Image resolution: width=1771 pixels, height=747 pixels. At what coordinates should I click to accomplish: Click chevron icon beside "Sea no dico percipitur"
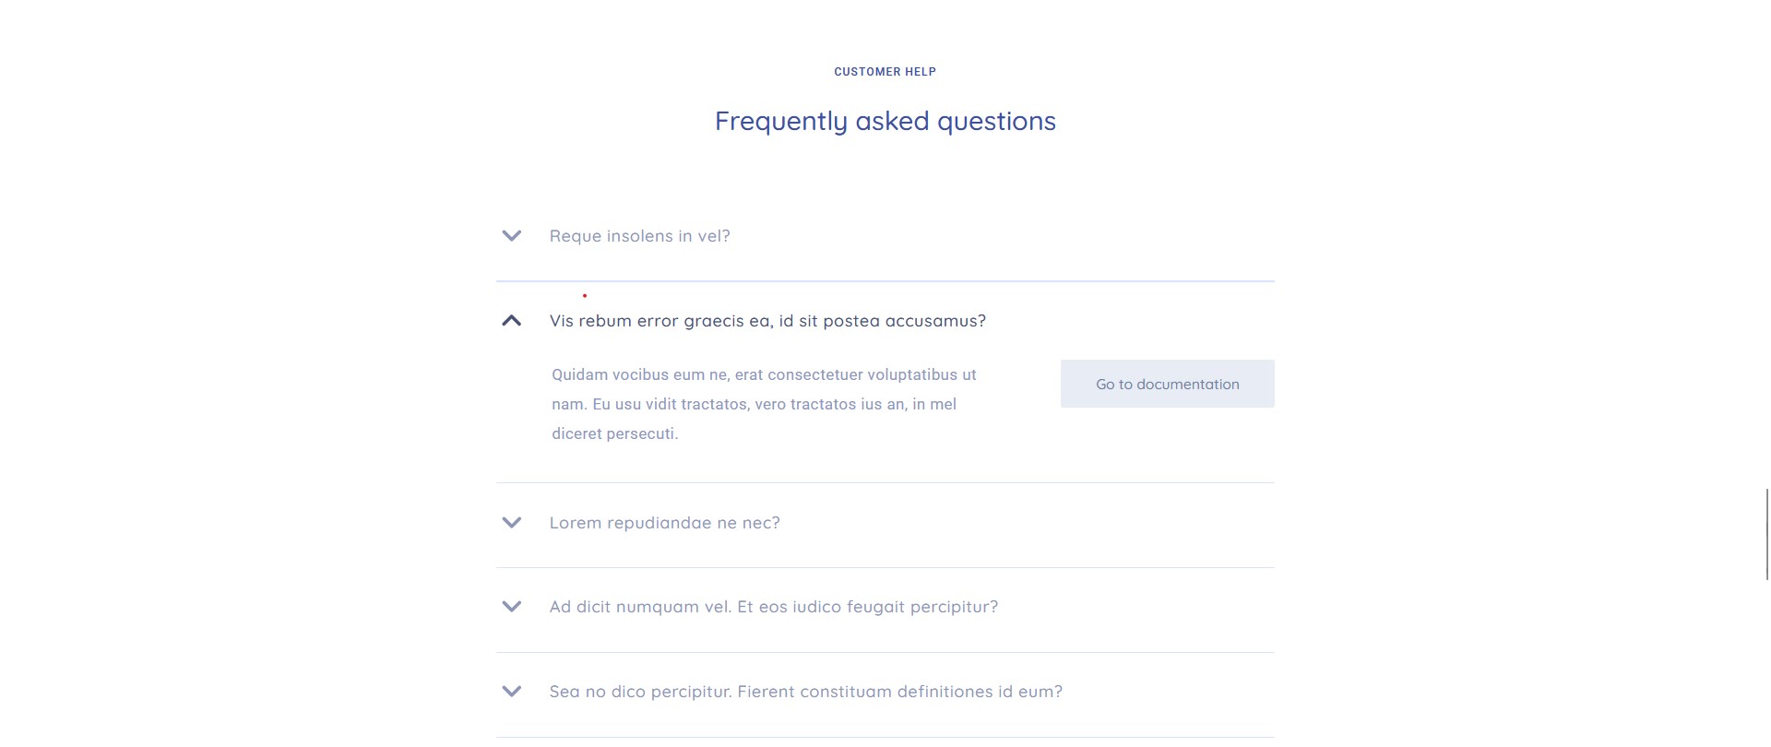(511, 692)
